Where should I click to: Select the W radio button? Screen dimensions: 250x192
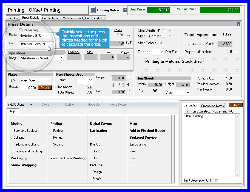click(113, 85)
